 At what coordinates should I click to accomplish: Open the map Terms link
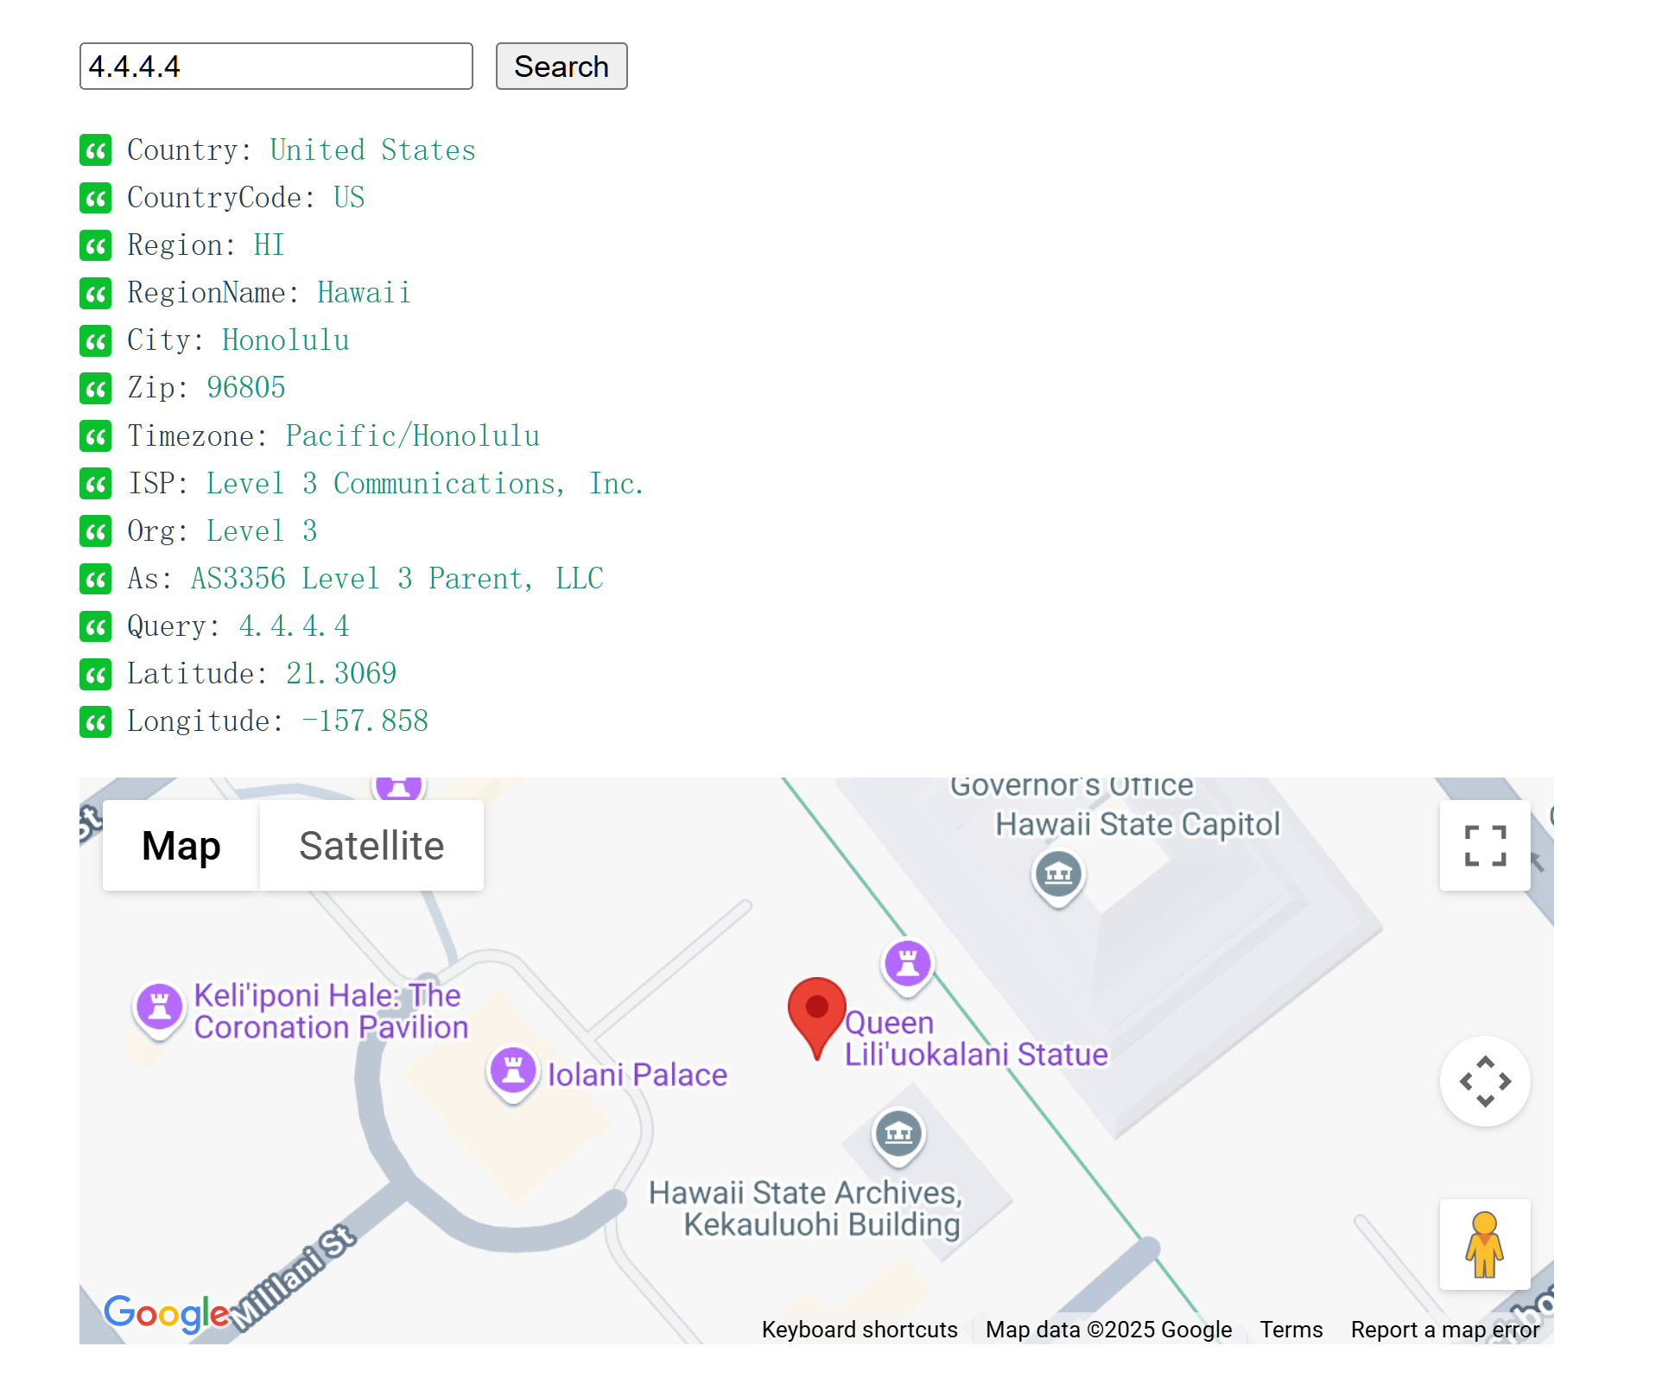point(1291,1330)
